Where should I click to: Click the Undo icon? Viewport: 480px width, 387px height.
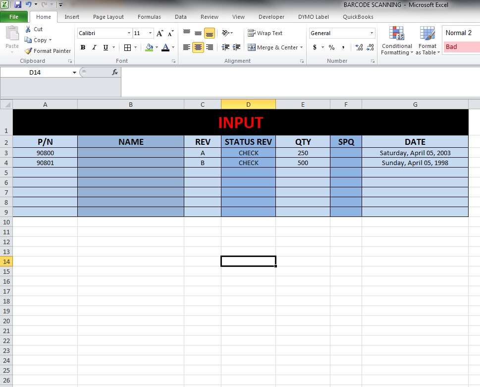click(28, 4)
